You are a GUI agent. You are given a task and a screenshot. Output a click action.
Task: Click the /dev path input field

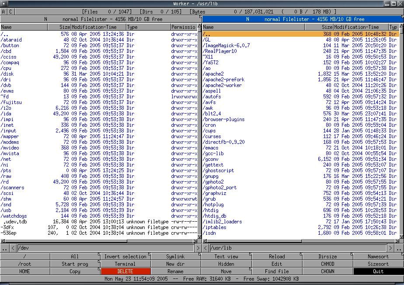(x=106, y=248)
